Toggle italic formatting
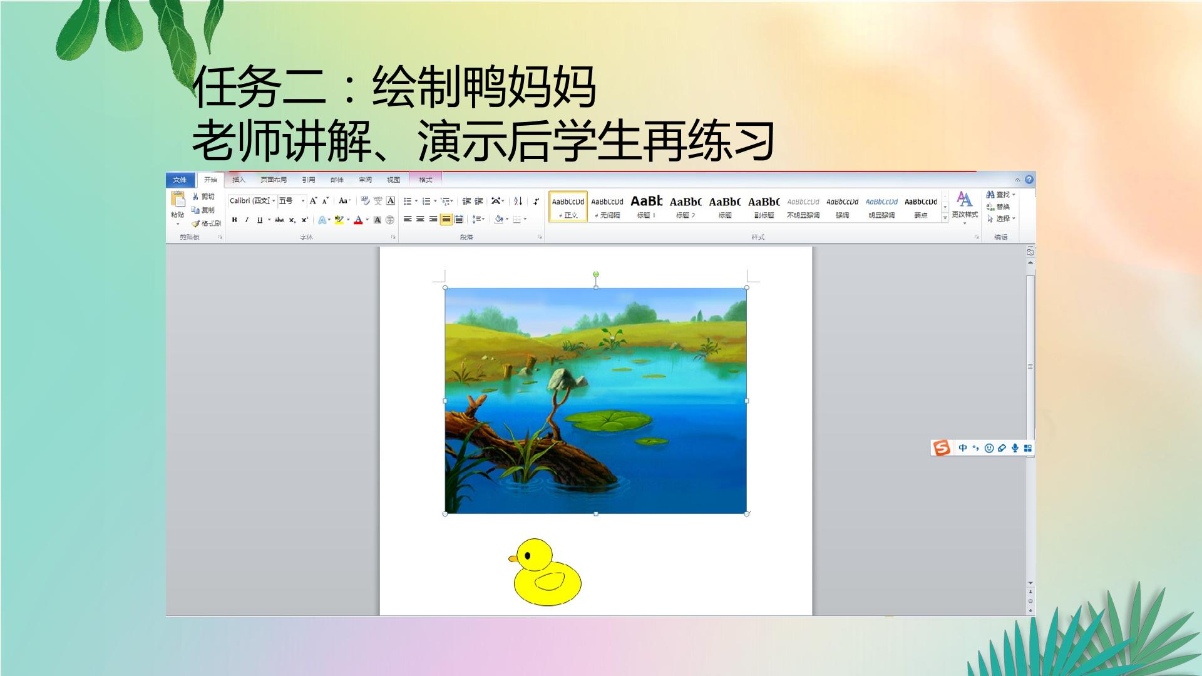This screenshot has width=1202, height=676. 247,220
